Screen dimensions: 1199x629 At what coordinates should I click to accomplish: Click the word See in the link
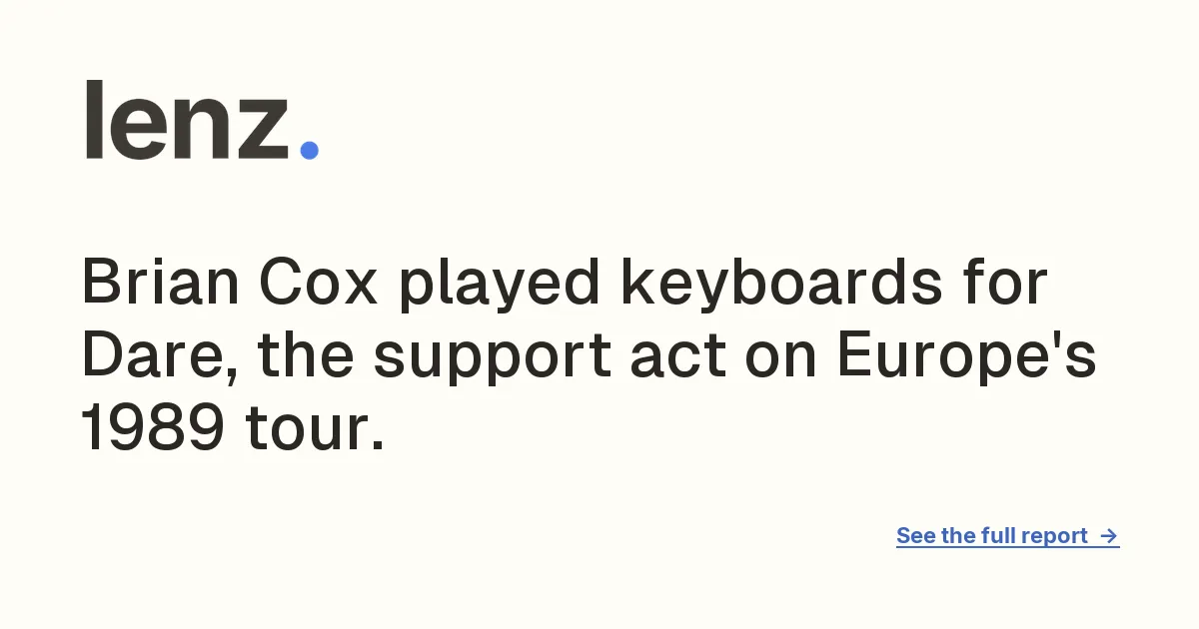pyautogui.click(x=915, y=536)
